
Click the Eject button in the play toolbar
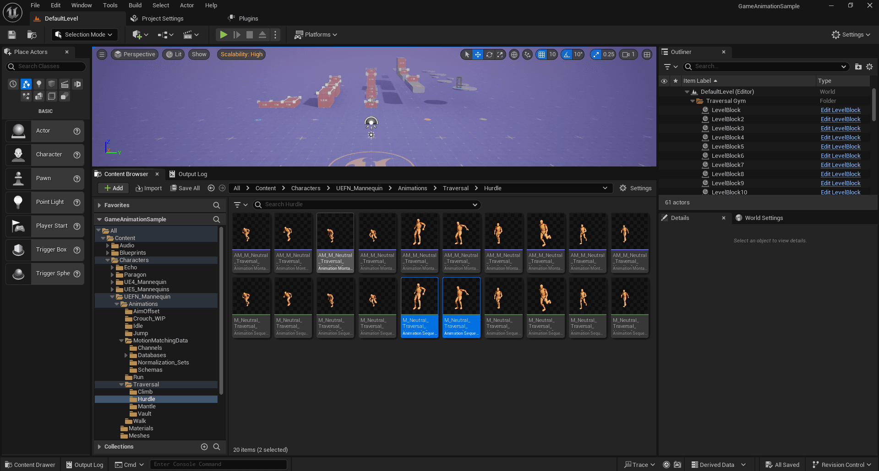[262, 35]
